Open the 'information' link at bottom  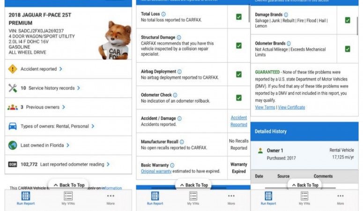[111, 188]
